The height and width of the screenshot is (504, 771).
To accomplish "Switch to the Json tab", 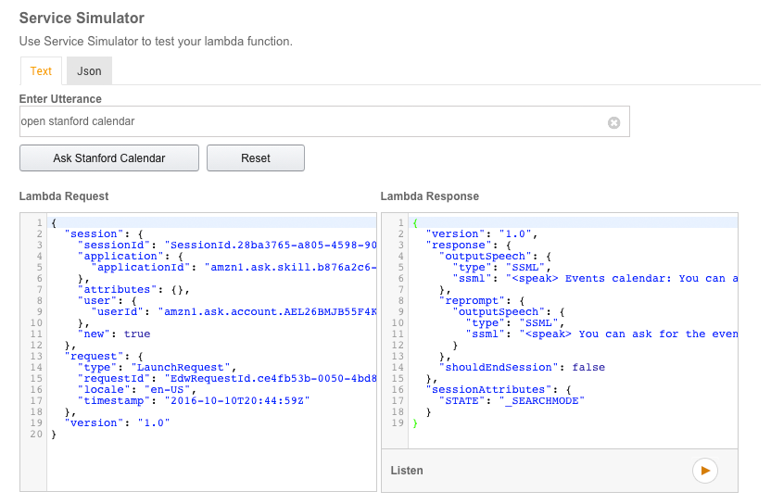I will pyautogui.click(x=89, y=71).
